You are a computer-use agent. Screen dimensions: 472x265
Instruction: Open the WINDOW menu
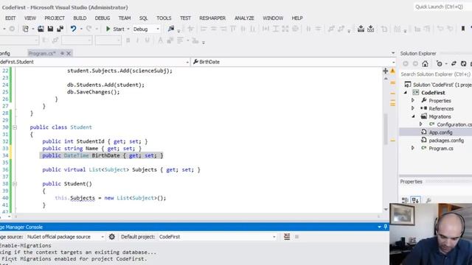pos(273,18)
